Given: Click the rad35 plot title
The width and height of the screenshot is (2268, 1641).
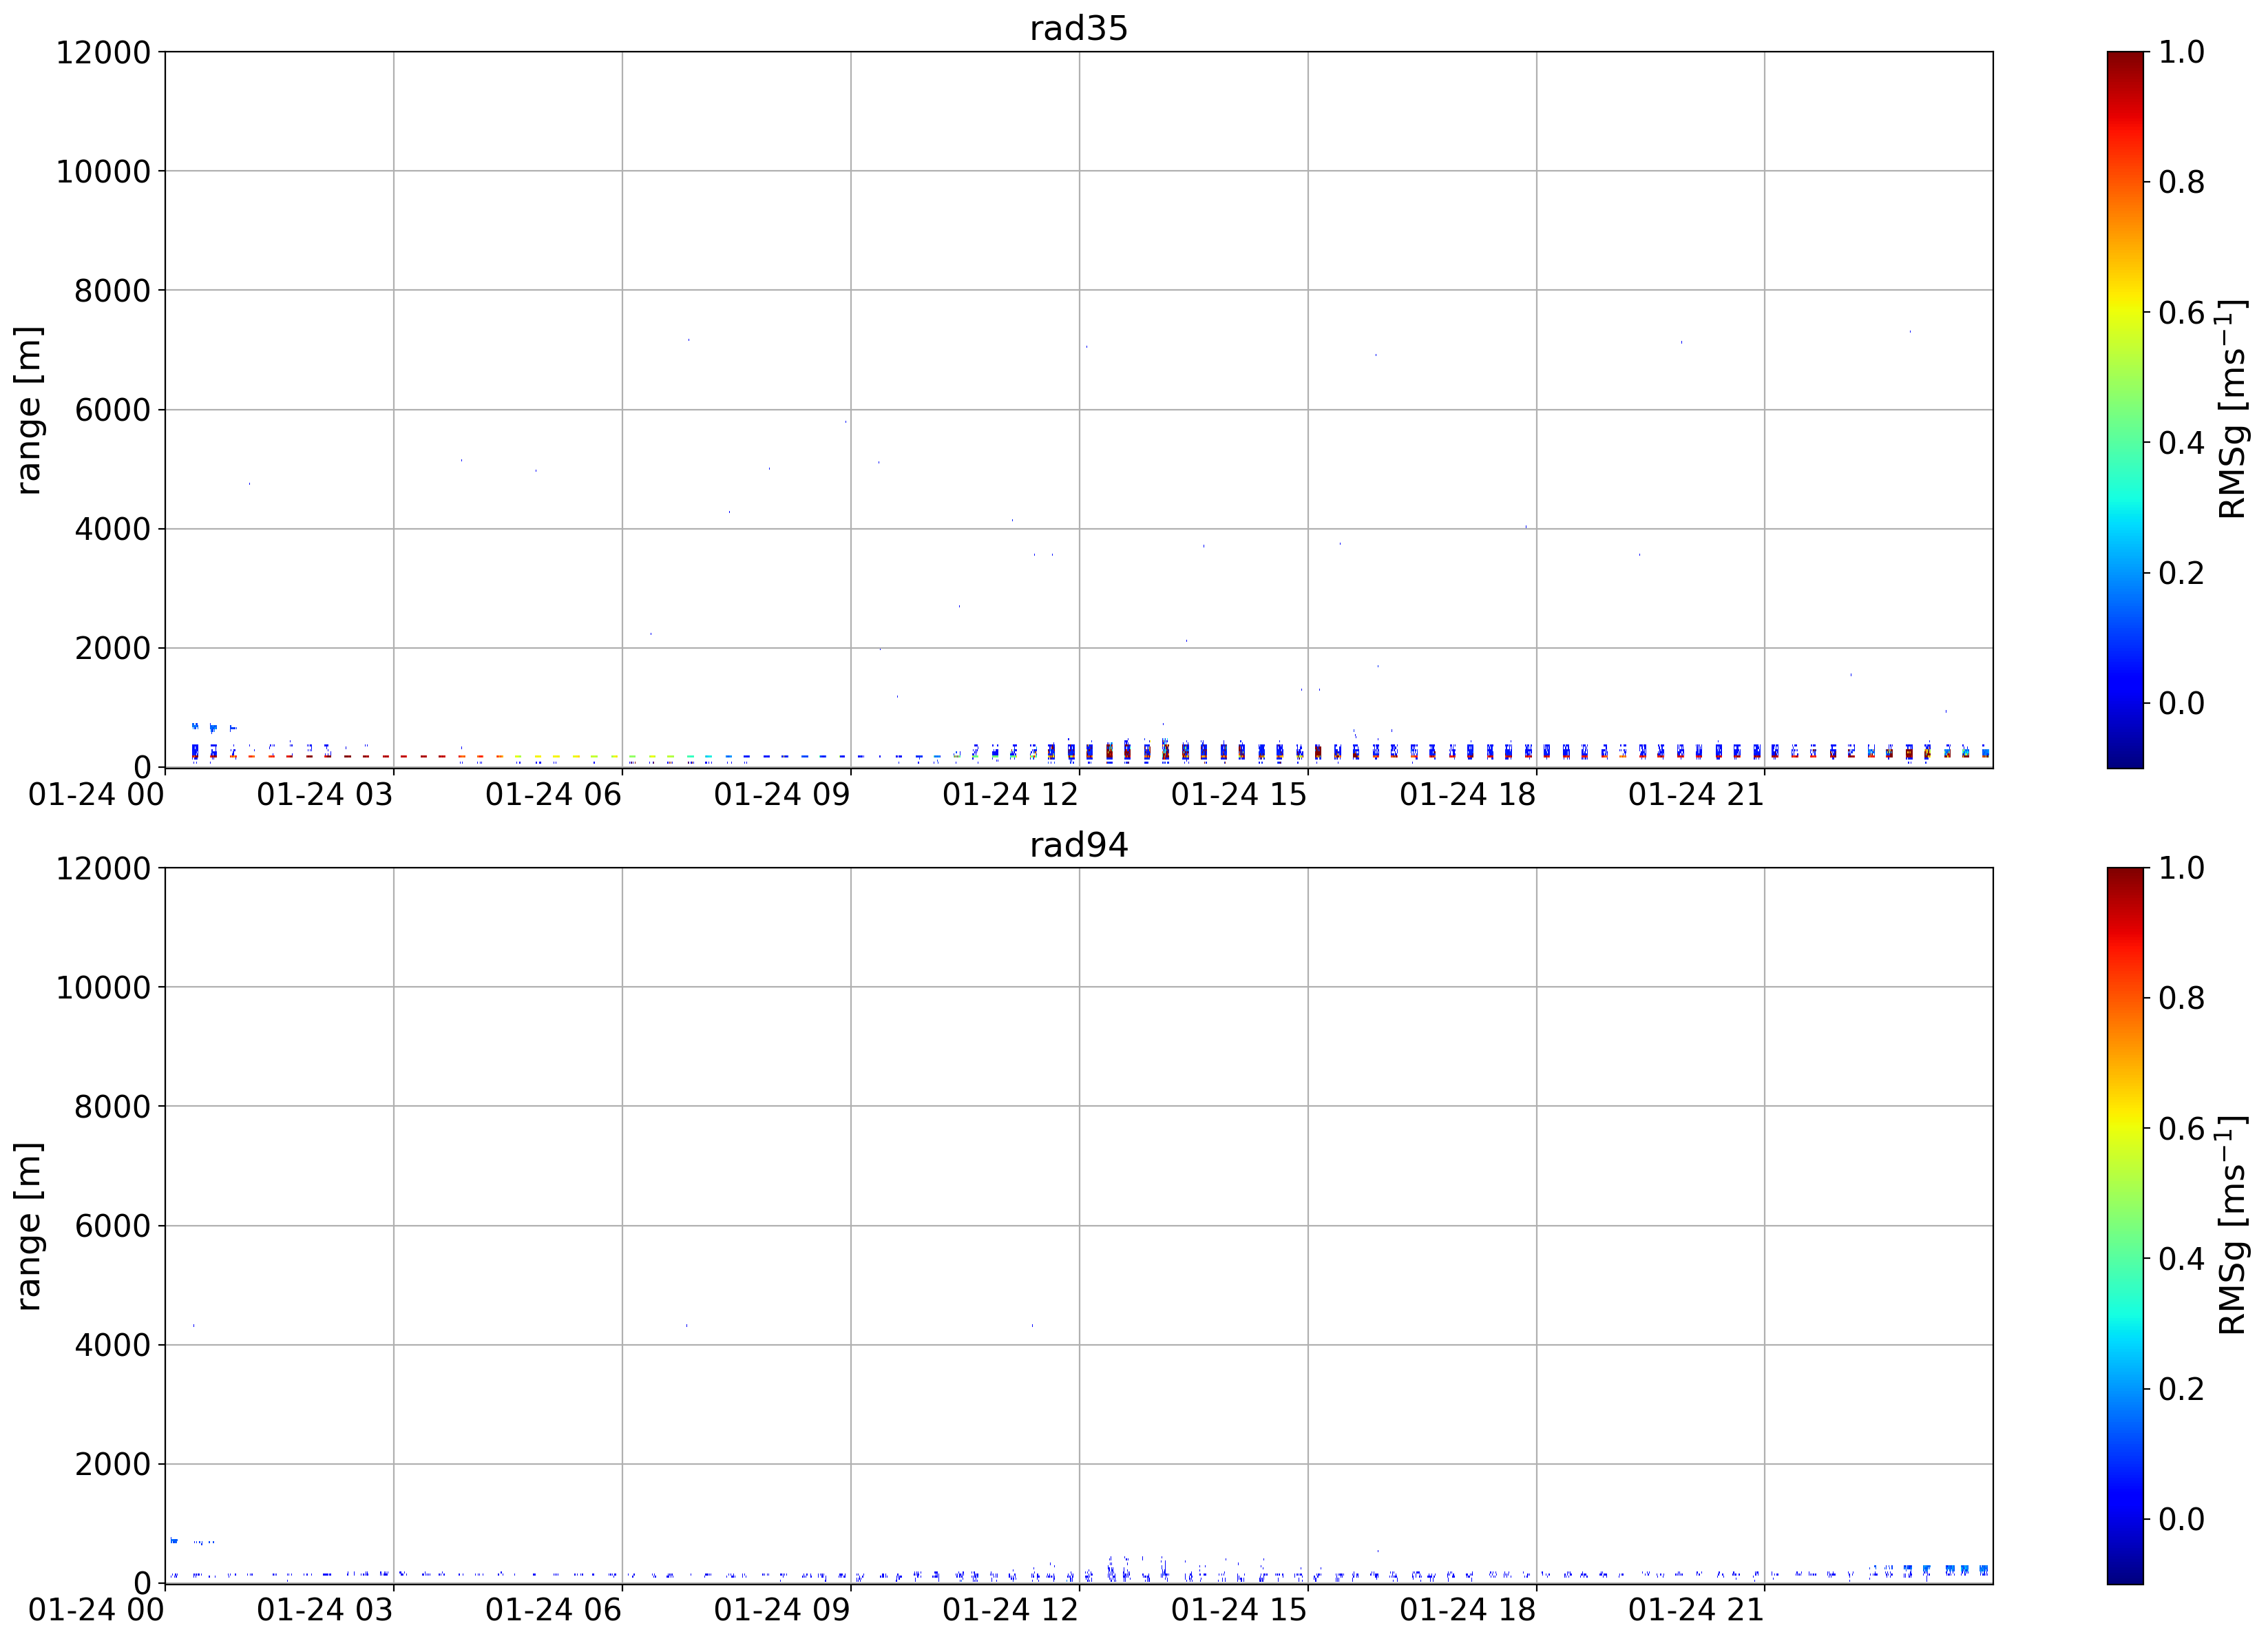Looking at the screenshot, I should click(1078, 28).
